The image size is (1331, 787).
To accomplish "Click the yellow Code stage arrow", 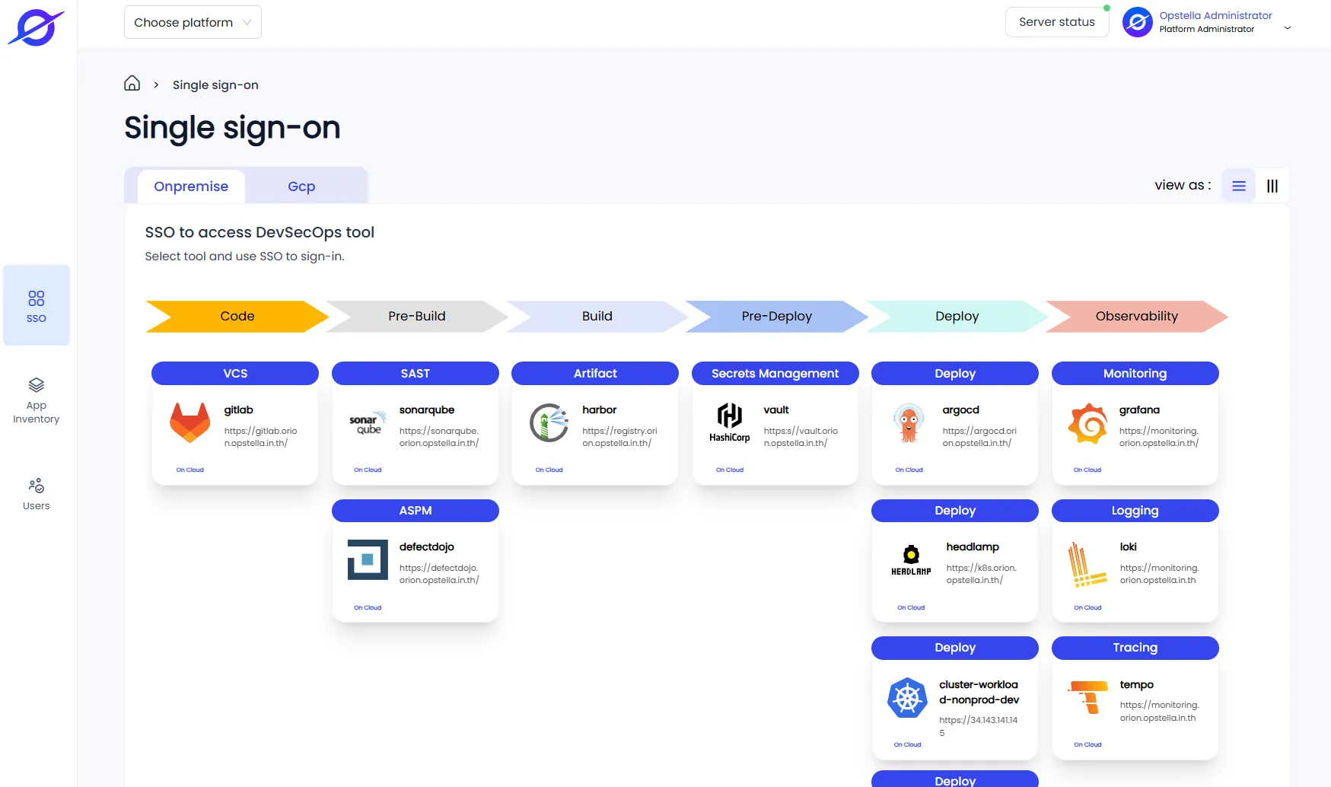I will [237, 316].
